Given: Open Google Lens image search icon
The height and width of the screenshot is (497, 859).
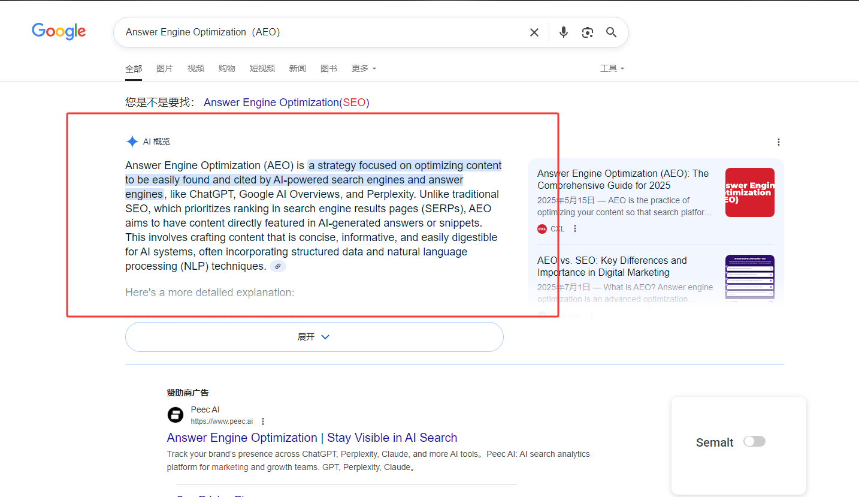Looking at the screenshot, I should click(588, 32).
